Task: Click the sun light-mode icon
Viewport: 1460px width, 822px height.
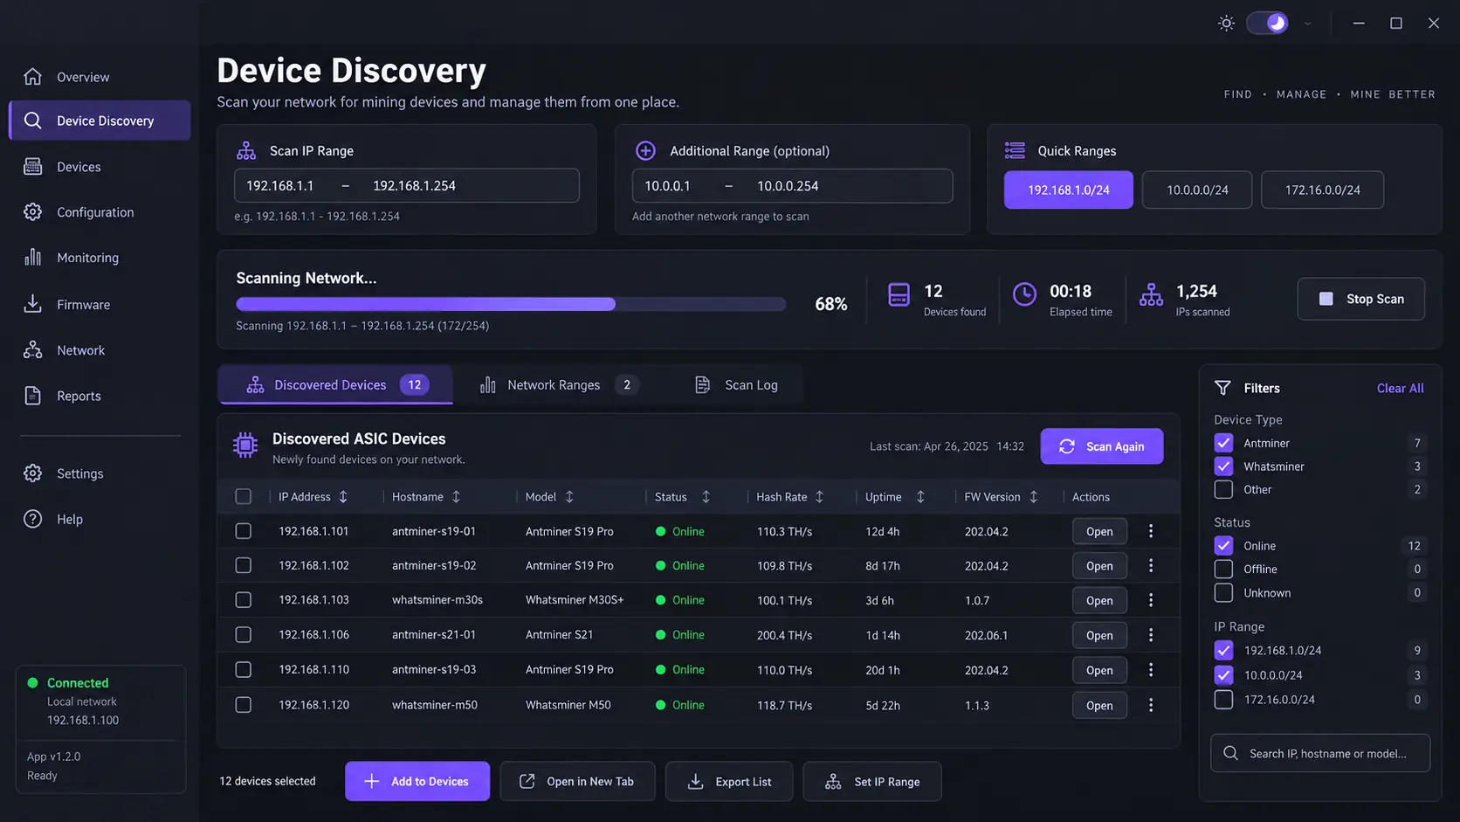Action: (x=1226, y=24)
